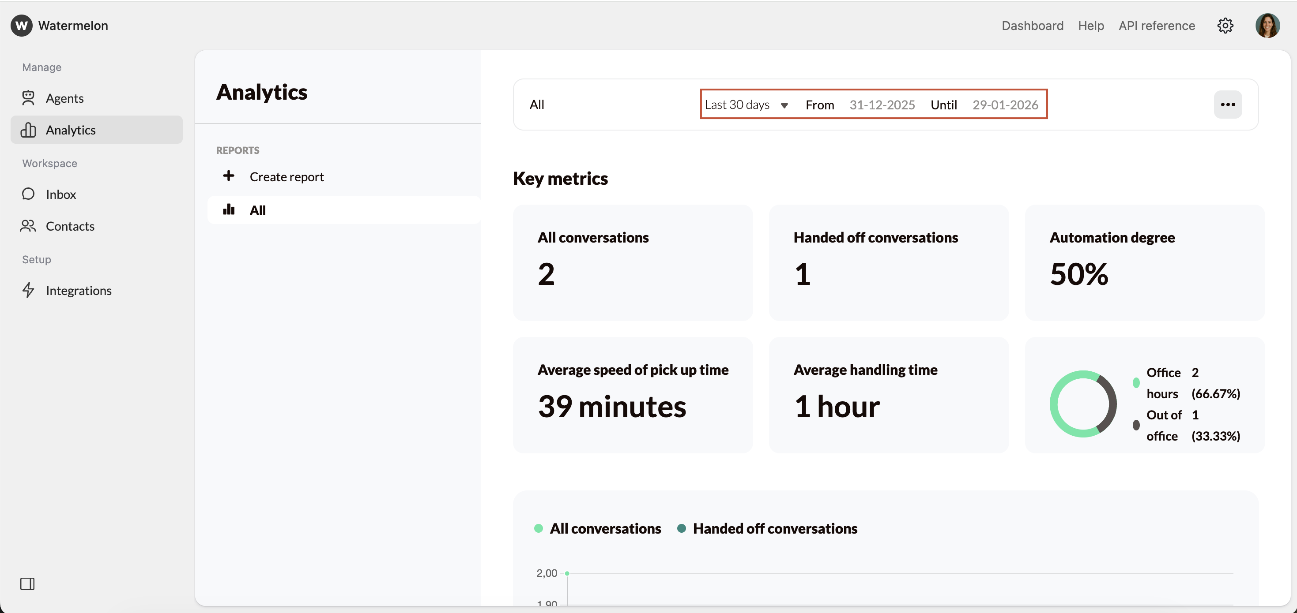Open the Help link
This screenshot has height=613, width=1297.
point(1090,25)
